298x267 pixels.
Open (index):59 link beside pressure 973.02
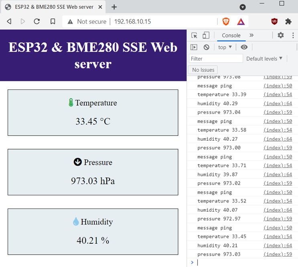pyautogui.click(x=278, y=183)
